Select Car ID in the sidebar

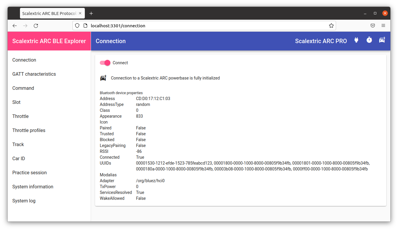point(18,158)
